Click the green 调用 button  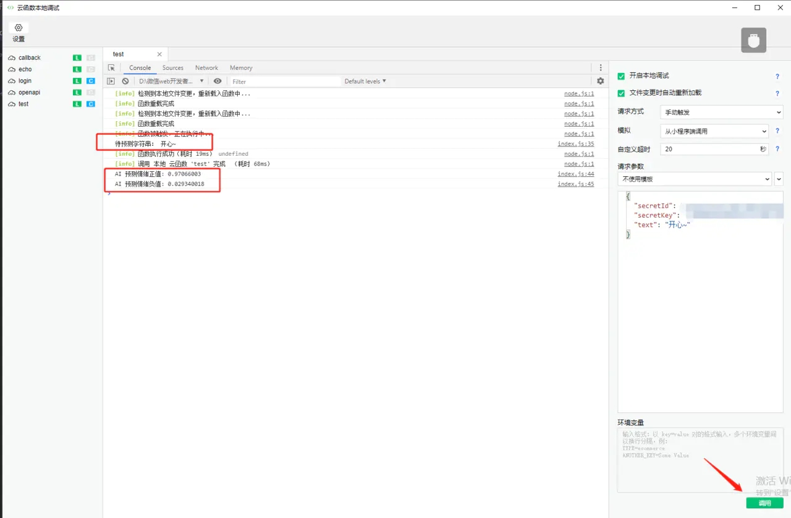pos(764,503)
